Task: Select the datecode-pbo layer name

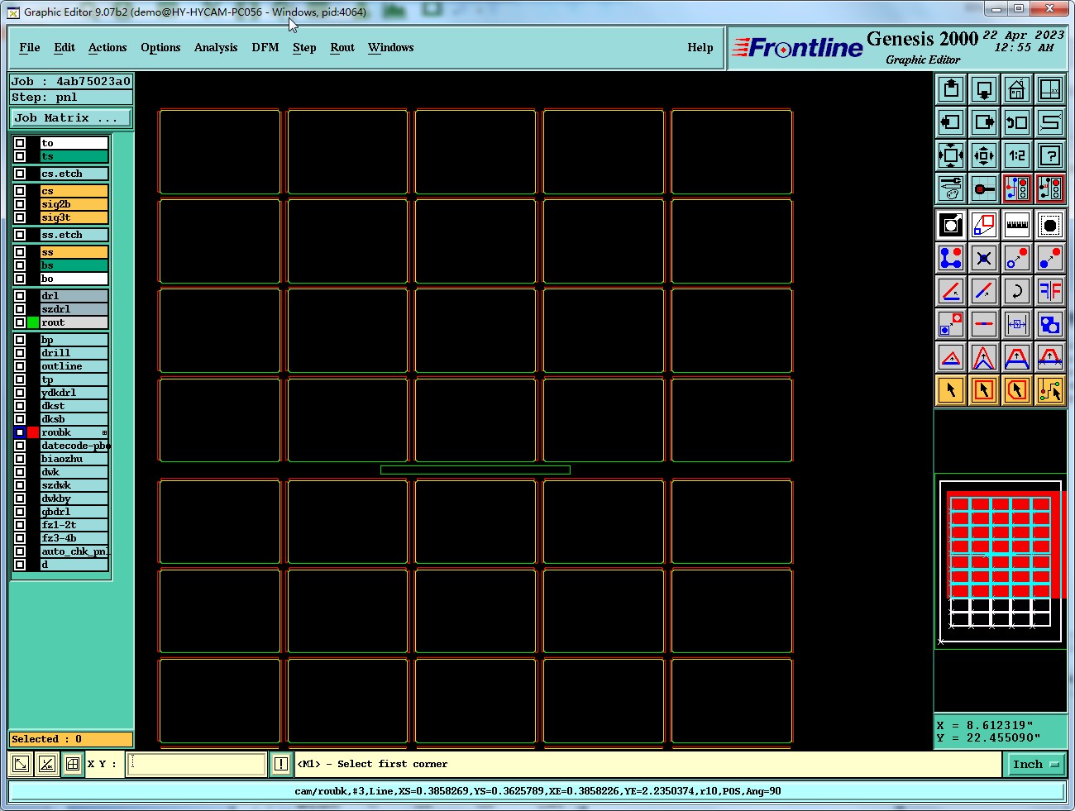Action: tap(74, 446)
